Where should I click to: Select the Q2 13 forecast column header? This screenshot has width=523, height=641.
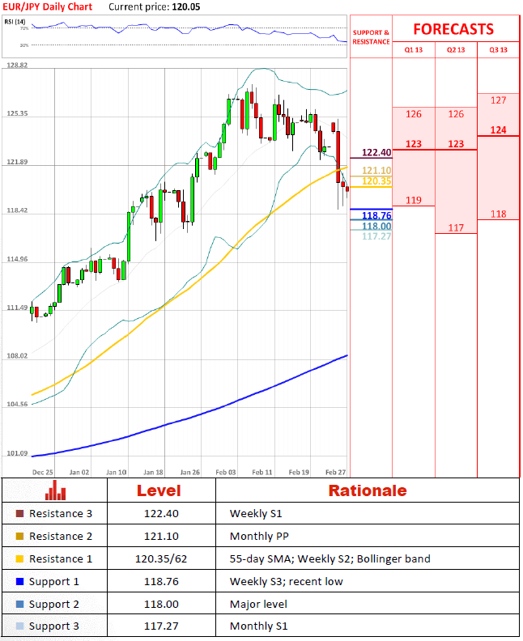coord(456,50)
